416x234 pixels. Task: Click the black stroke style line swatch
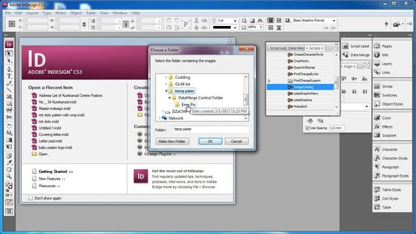pyautogui.click(x=222, y=27)
